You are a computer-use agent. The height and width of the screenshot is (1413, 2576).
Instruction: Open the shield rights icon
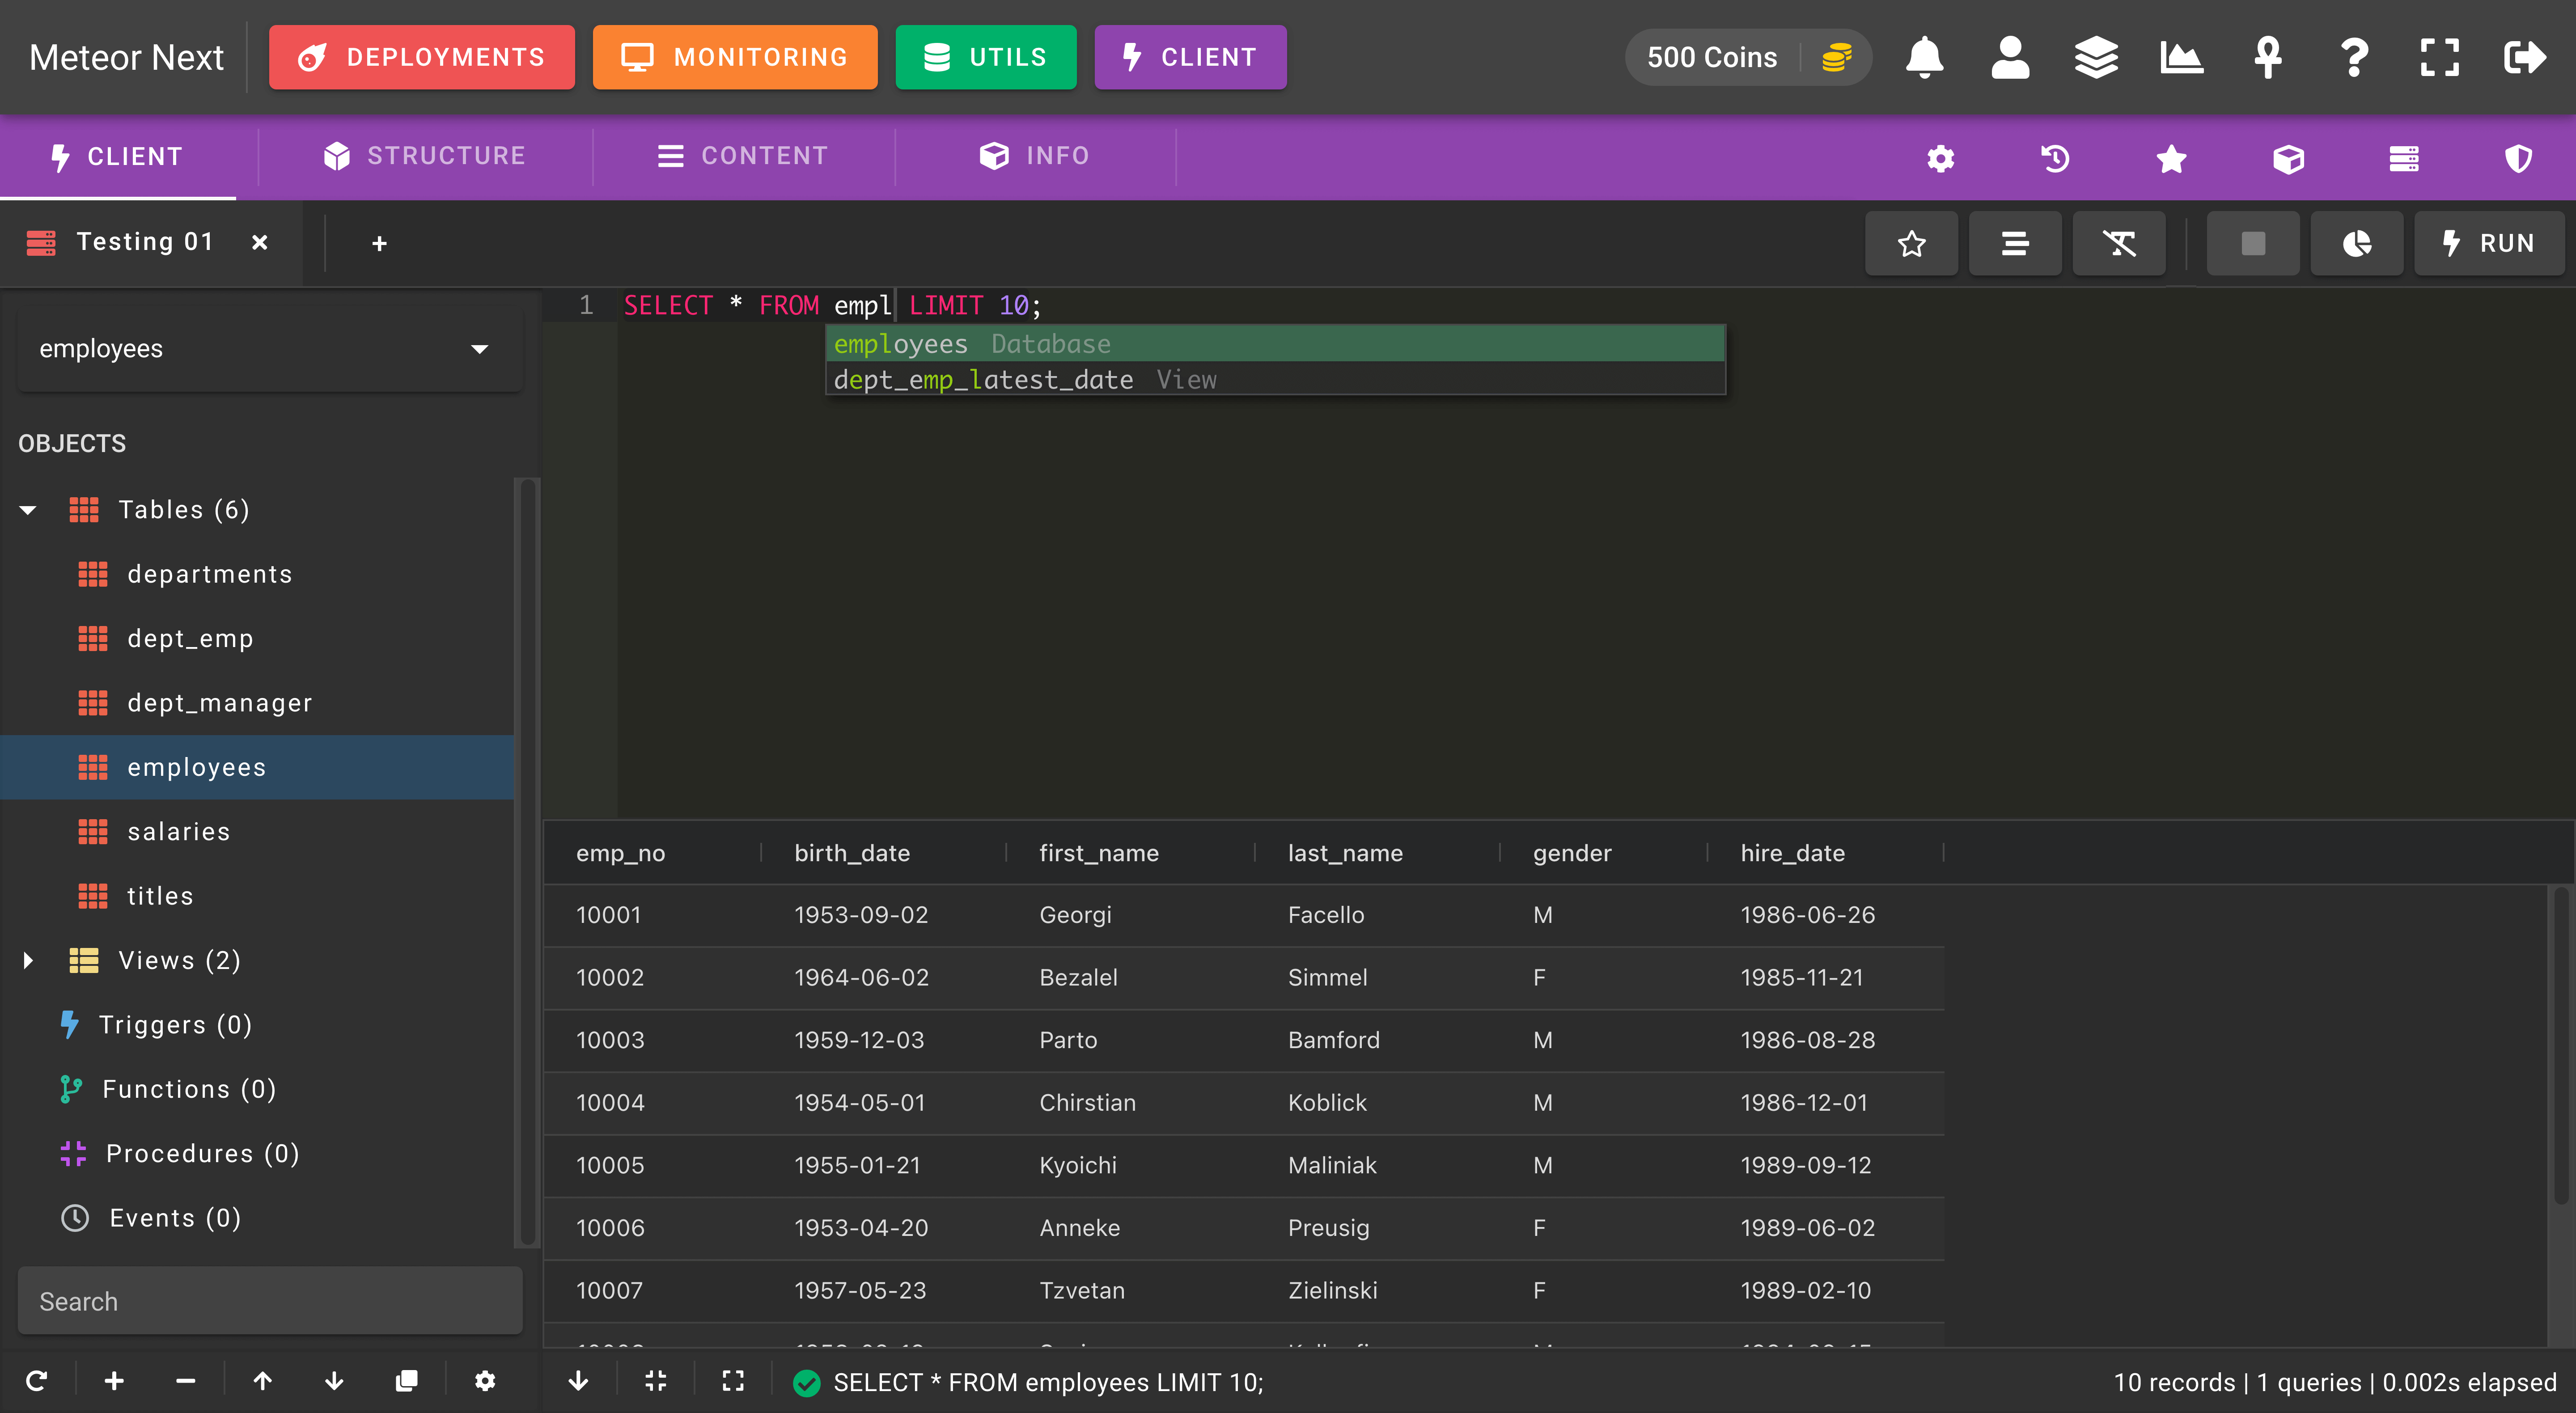2518,158
